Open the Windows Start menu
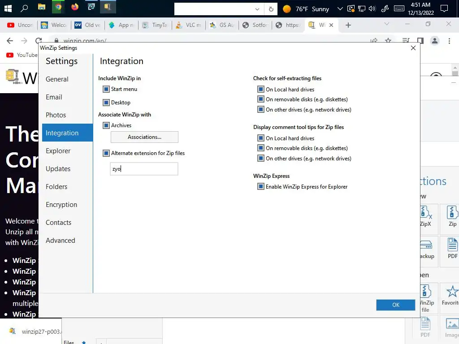Screen dimensions: 459x344 pos(8,9)
